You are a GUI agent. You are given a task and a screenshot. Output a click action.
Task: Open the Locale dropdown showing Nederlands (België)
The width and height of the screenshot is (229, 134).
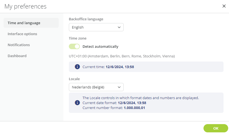(x=96, y=87)
